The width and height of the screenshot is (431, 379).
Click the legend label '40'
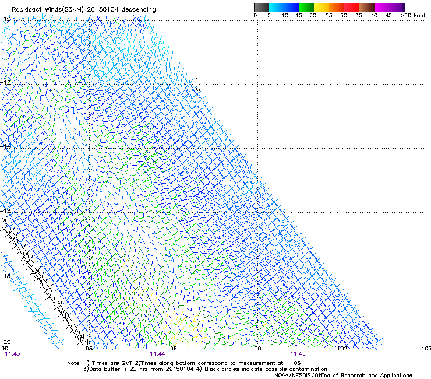[x=374, y=16]
